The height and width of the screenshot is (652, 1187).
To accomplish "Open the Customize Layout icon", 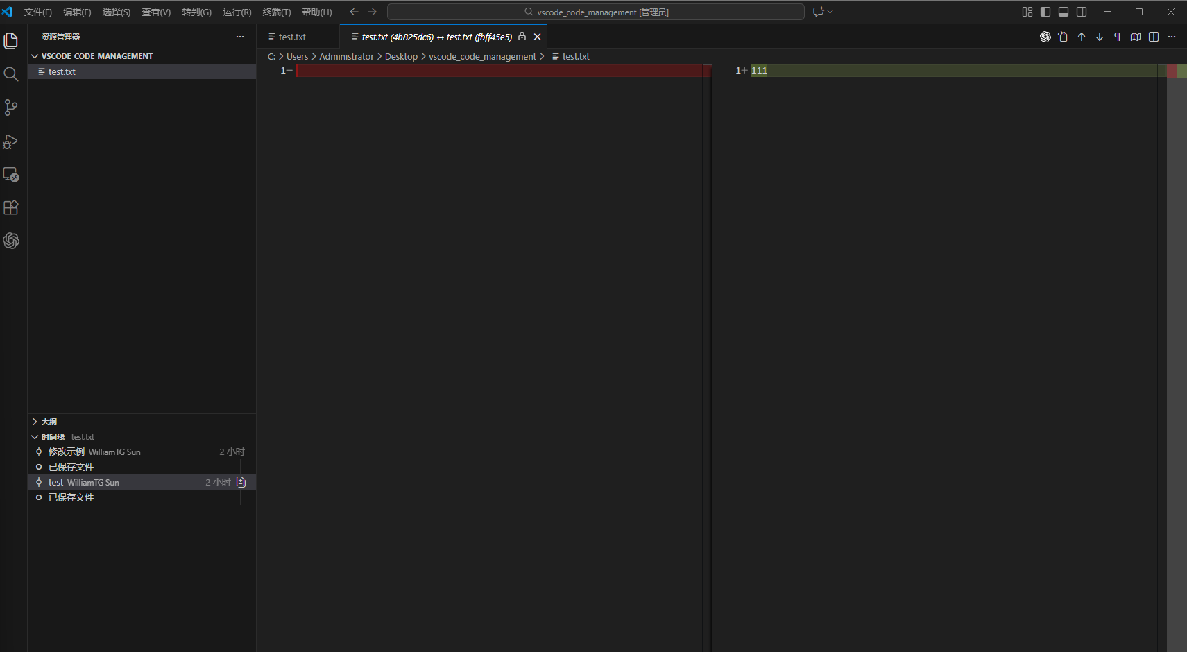I will tap(1027, 12).
